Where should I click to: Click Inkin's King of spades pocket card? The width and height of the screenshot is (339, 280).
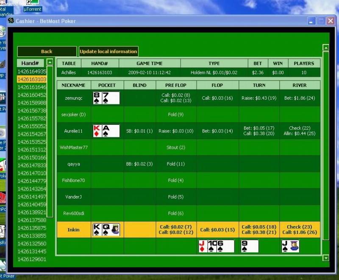(x=97, y=230)
